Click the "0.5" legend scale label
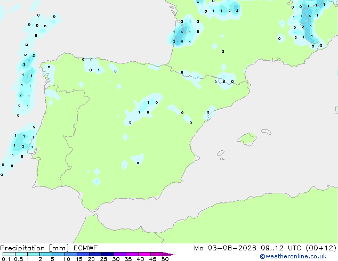 pyautogui.click(x=19, y=259)
